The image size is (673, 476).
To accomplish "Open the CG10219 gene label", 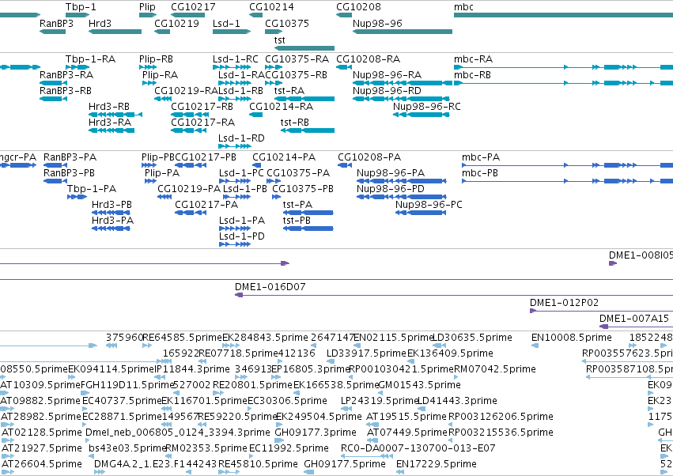I will pos(176,23).
